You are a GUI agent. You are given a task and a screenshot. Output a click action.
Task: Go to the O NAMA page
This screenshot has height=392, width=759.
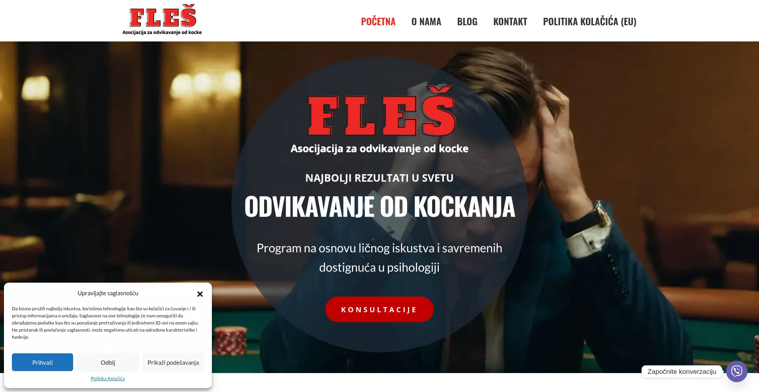coord(426,21)
